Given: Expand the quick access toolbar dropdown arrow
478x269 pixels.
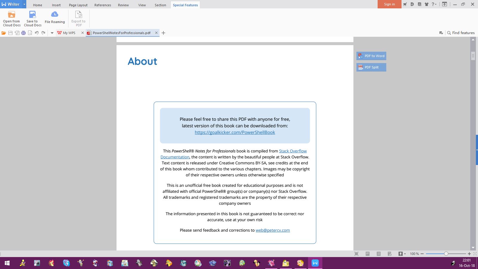Looking at the screenshot, I should pos(52,33).
